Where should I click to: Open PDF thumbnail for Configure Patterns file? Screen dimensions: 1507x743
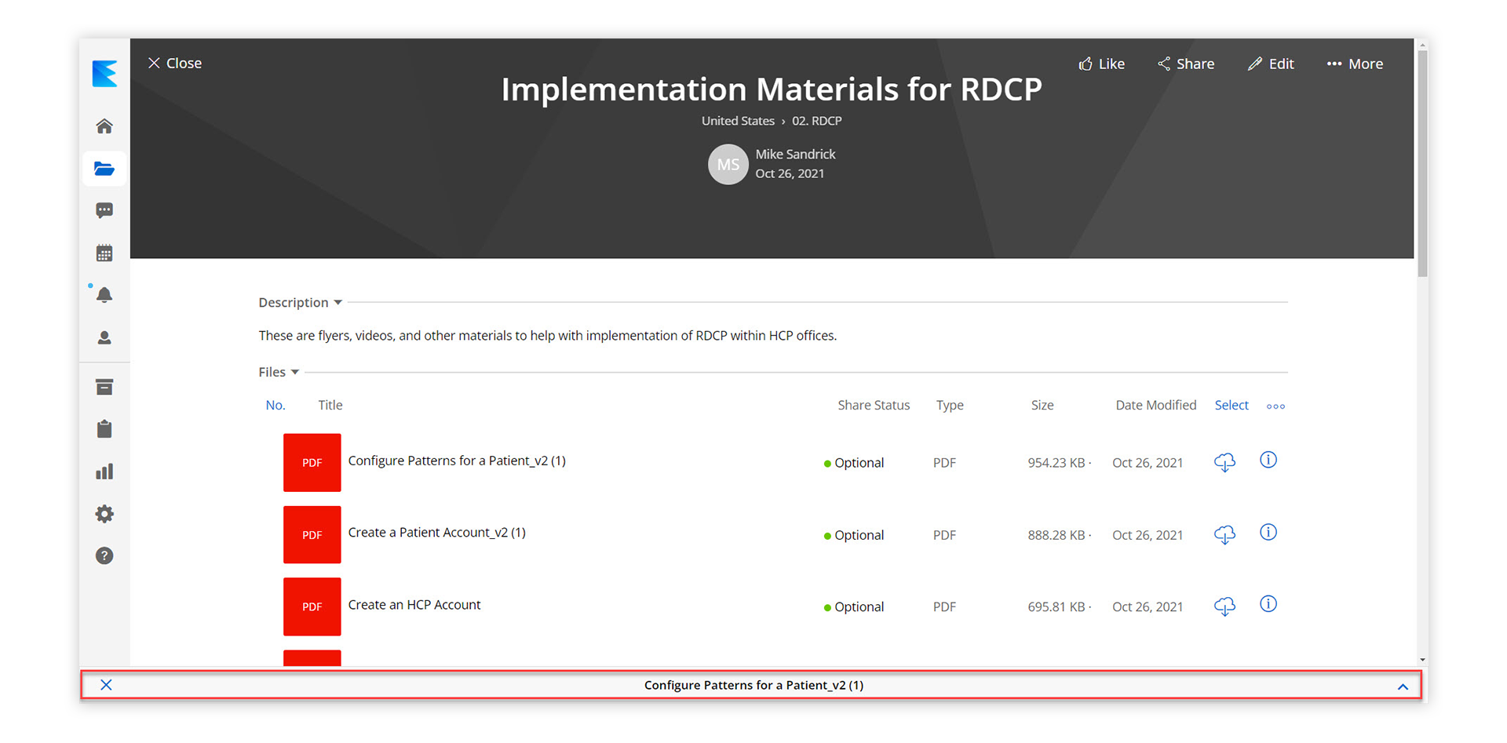click(312, 462)
